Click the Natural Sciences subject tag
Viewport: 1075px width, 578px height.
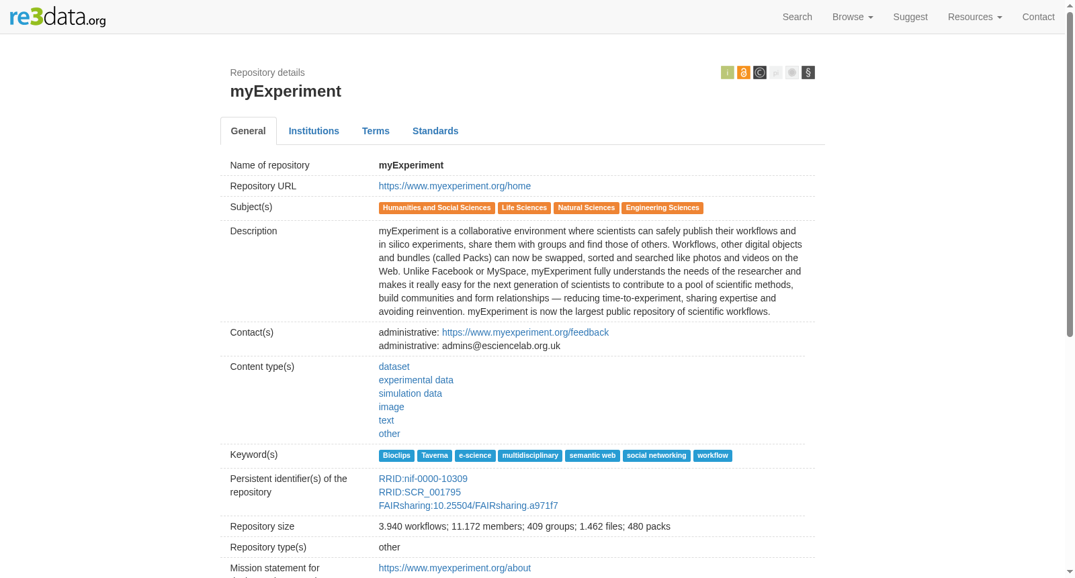pyautogui.click(x=586, y=208)
